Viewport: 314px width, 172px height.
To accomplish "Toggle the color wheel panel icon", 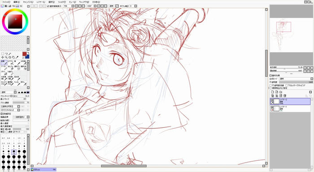I will point(2,6).
